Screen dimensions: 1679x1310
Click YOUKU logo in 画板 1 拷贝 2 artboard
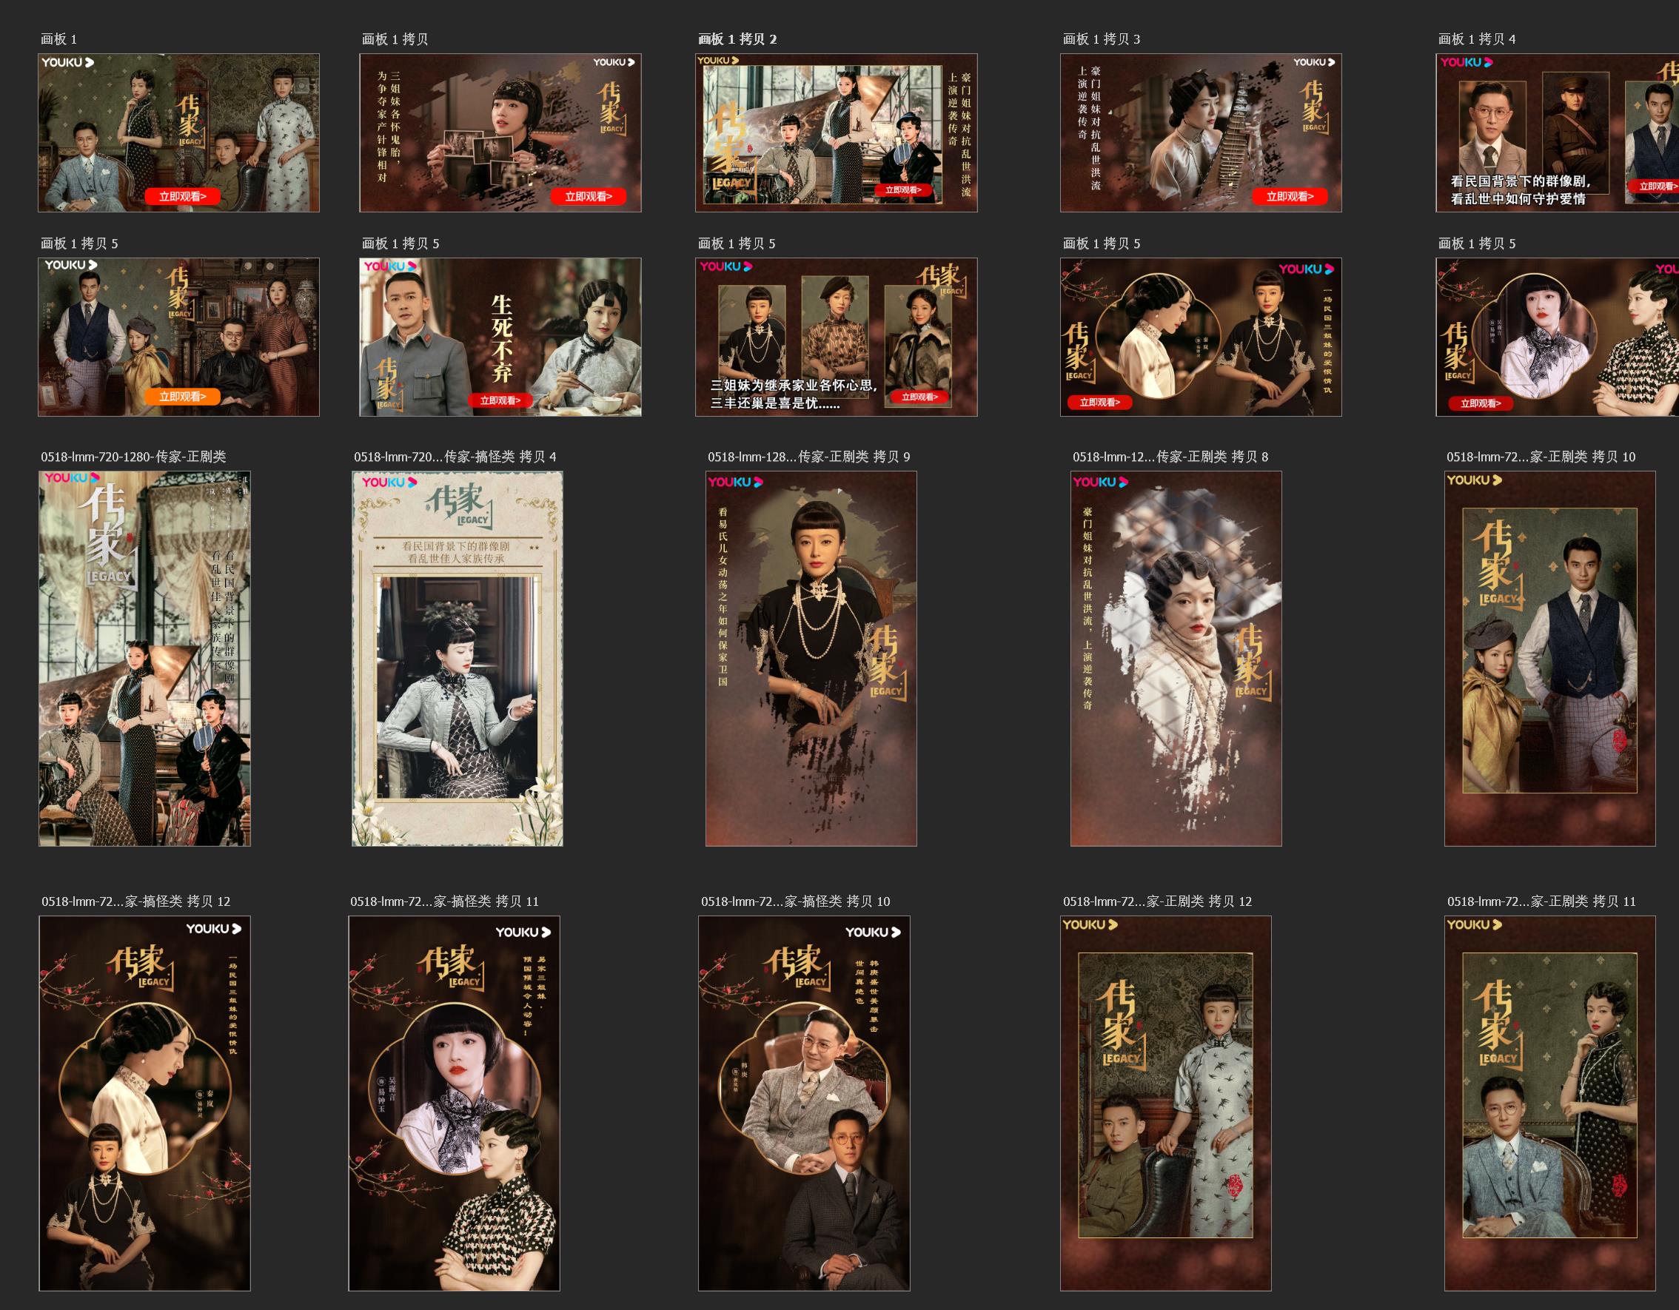718,60
